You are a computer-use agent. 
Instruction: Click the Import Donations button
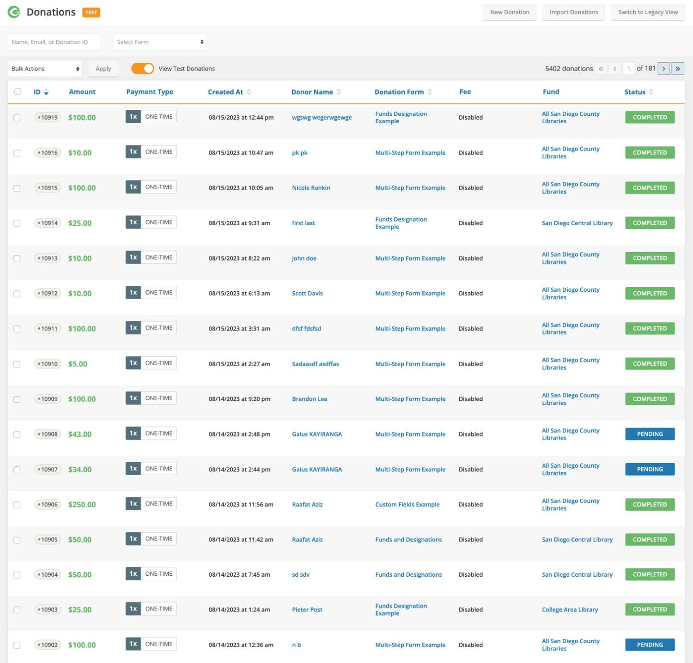[573, 12]
